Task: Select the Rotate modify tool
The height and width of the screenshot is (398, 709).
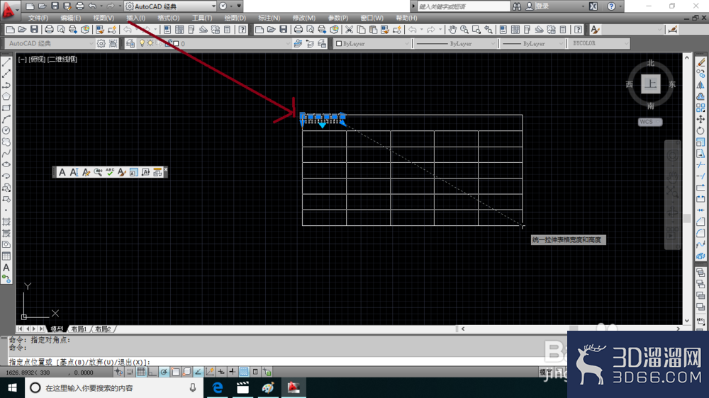Action: (x=700, y=130)
